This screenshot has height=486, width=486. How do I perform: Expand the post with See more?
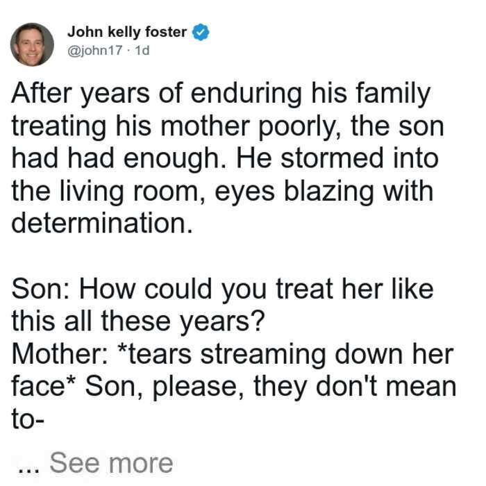(111, 463)
